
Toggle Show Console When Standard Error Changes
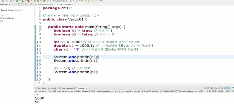point(228,88)
